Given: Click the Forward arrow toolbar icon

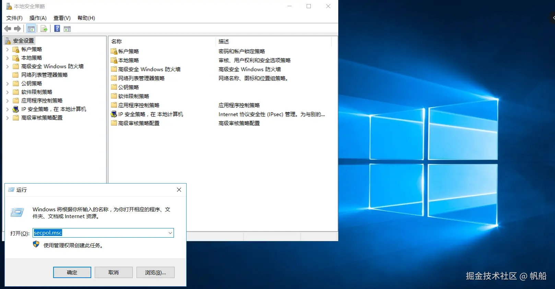Looking at the screenshot, I should (17, 29).
